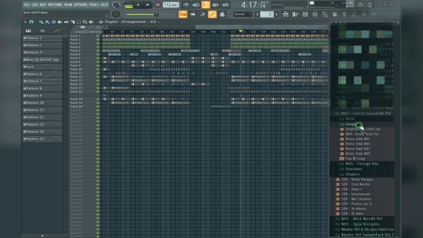The height and width of the screenshot is (238, 423).
Task: Select the Playlist draw pencil tool
Action: click(41, 22)
